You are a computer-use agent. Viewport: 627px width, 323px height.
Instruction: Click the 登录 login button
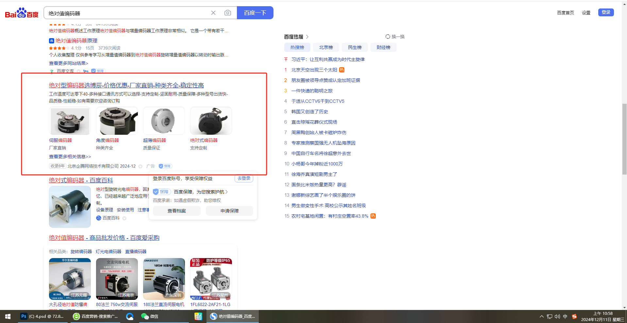click(606, 12)
